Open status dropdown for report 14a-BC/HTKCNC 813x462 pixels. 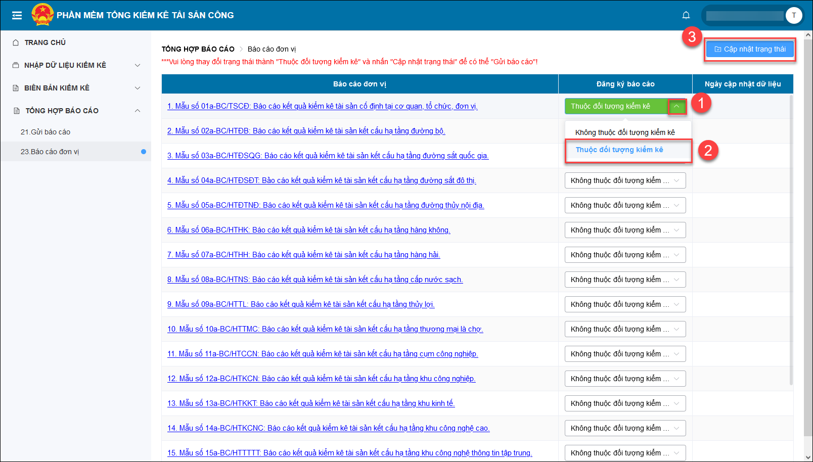point(625,428)
